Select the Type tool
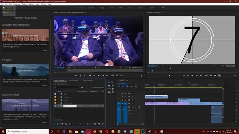 (x=113, y=92)
